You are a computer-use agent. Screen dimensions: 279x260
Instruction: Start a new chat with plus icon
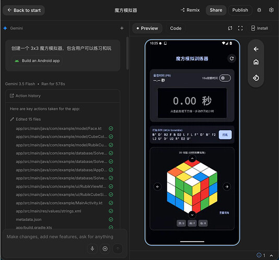click(x=122, y=28)
